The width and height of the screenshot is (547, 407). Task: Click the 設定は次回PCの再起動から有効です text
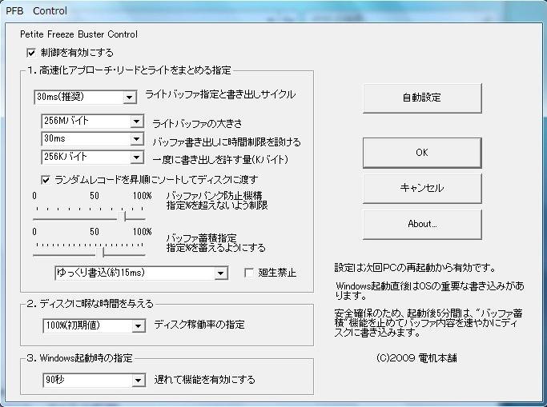coord(415,268)
